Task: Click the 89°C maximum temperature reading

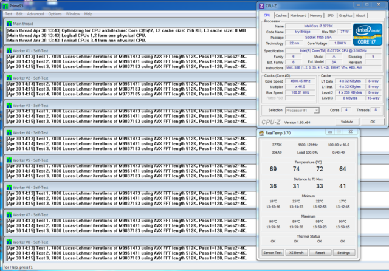Action: click(296, 221)
